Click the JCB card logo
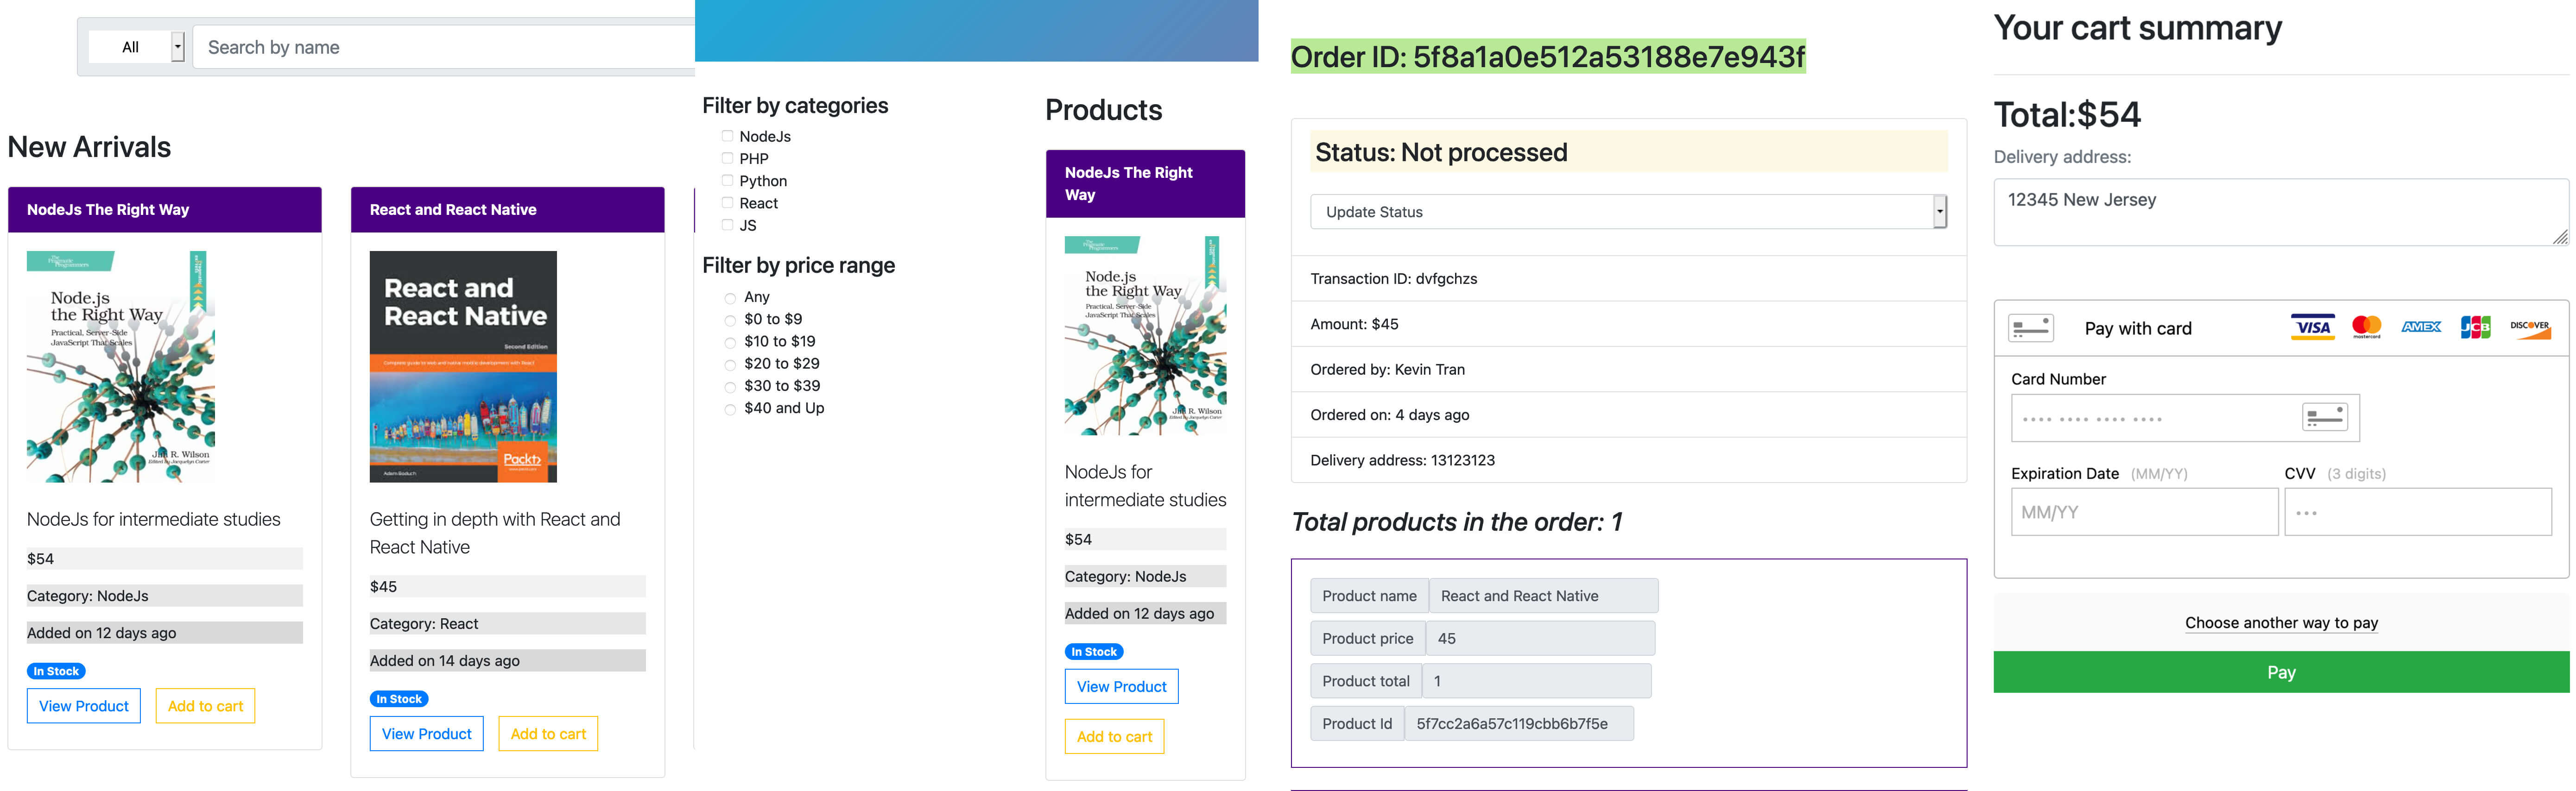The height and width of the screenshot is (791, 2576). click(2475, 327)
